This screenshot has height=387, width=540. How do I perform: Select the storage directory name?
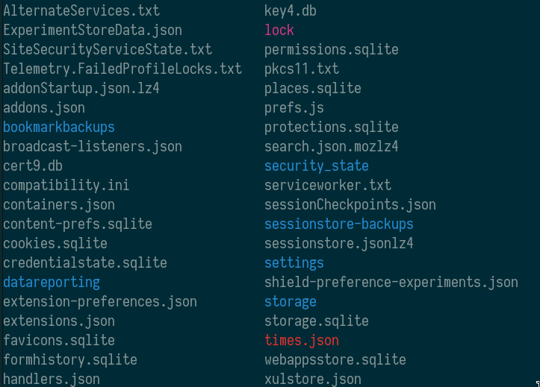pyautogui.click(x=291, y=301)
